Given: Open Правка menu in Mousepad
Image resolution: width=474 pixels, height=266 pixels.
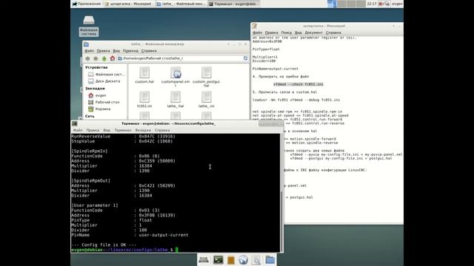Looking at the screenshot, I should (271, 33).
